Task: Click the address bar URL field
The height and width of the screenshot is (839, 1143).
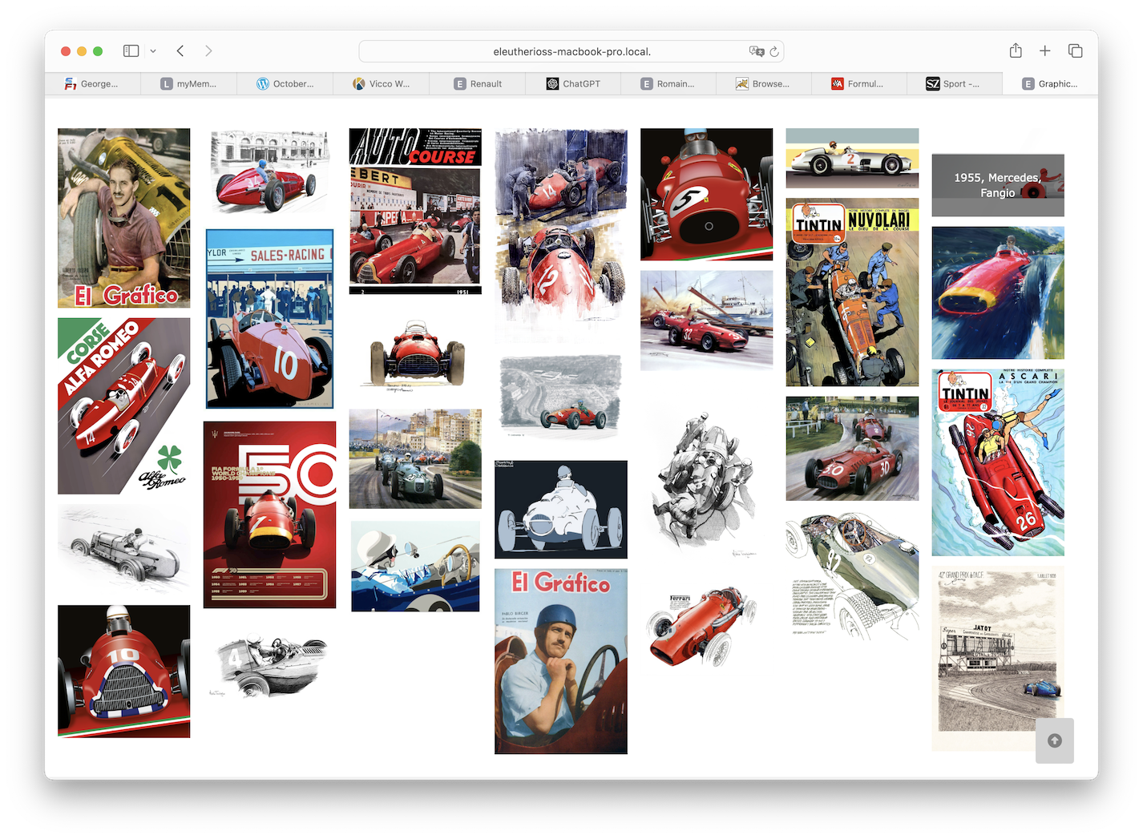Action: coord(571,51)
